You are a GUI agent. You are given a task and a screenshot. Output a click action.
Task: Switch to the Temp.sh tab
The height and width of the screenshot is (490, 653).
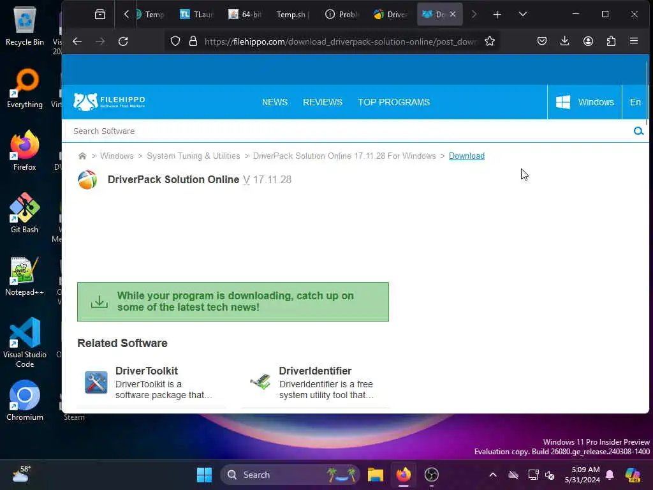tap(292, 15)
